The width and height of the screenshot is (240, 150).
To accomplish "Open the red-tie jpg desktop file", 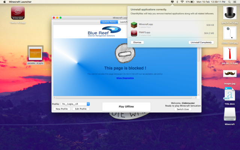I will coord(229,53).
